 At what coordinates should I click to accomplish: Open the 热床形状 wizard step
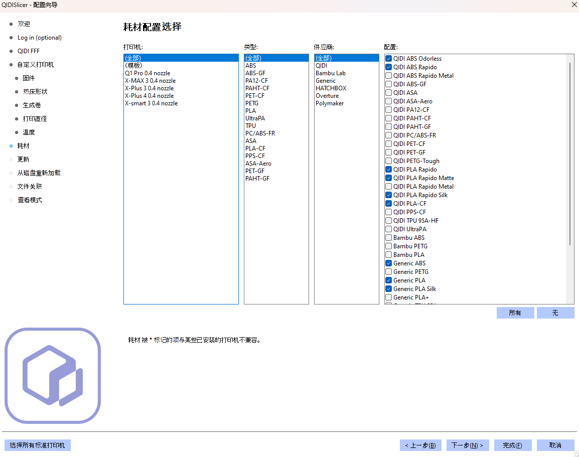click(x=35, y=91)
